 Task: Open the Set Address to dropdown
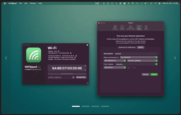click(x=115, y=60)
